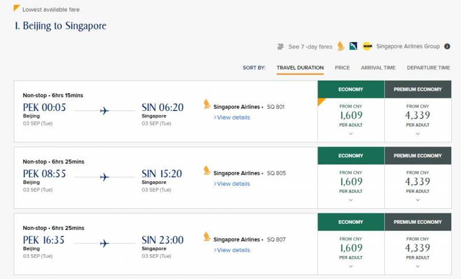Viewport: 461px width, 279px height.
Task: Click the Scoot yellow logo icon
Action: (368, 47)
